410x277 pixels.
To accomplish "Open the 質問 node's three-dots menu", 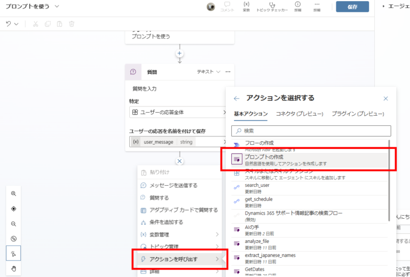I will 228,72.
